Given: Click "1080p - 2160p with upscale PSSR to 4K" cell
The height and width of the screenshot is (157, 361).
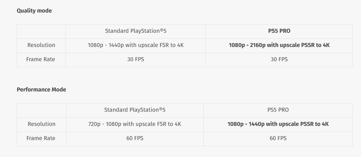Looking at the screenshot, I should pos(279,45).
